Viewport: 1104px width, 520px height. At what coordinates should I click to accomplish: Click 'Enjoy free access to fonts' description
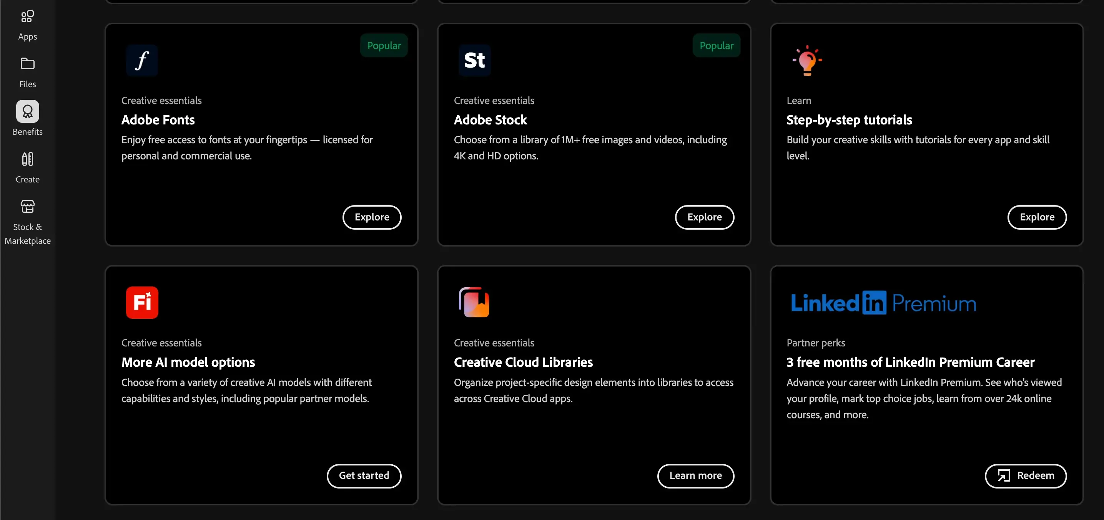247,148
